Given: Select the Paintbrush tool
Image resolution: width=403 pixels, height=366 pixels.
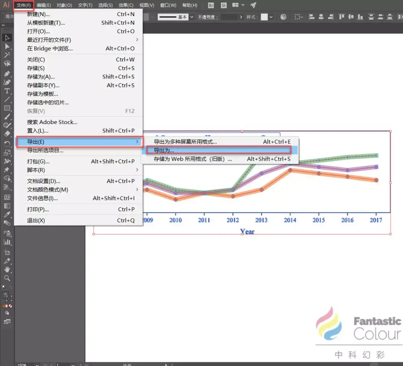Looking at the screenshot, I should (7, 117).
